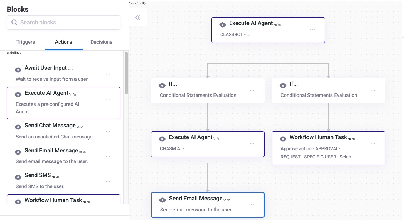Open the three-dot menu on the canvas Workflow Human Task node

click(373, 144)
